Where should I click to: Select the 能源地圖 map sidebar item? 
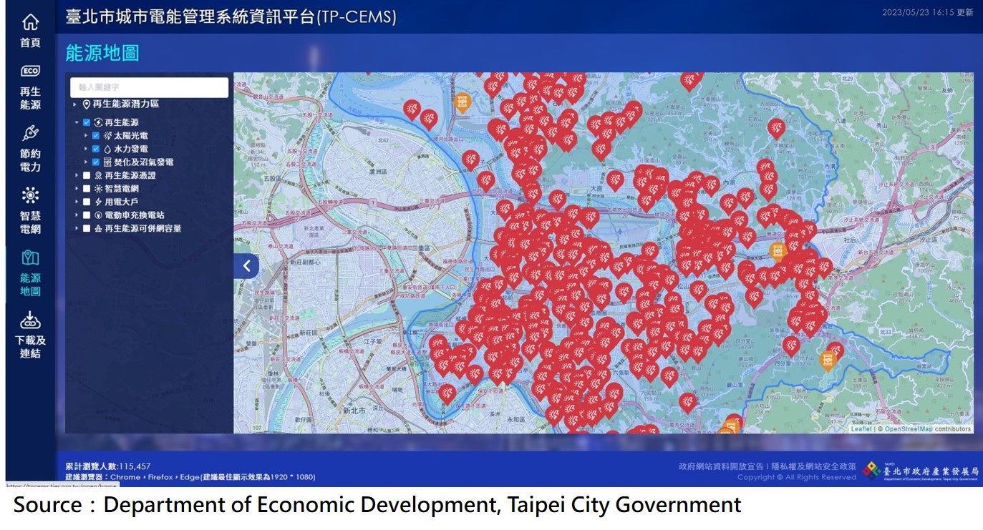pyautogui.click(x=30, y=273)
